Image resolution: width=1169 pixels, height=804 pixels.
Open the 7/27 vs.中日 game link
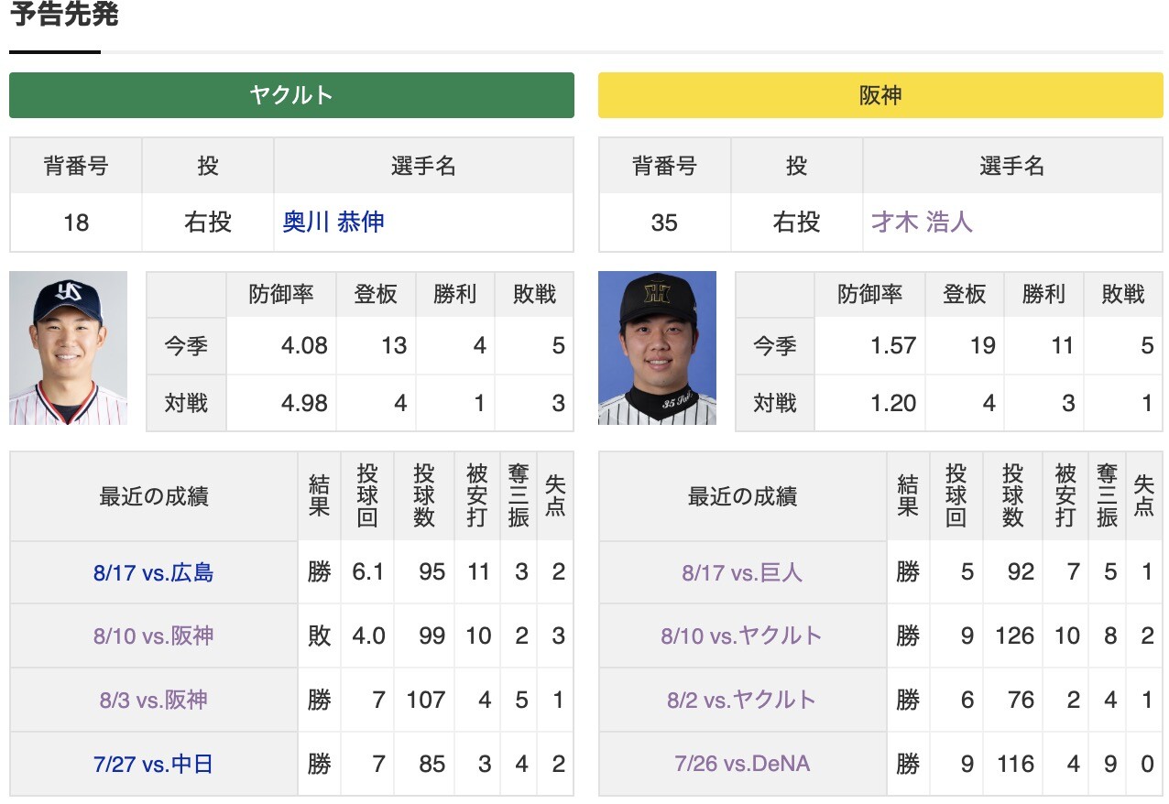(x=154, y=765)
